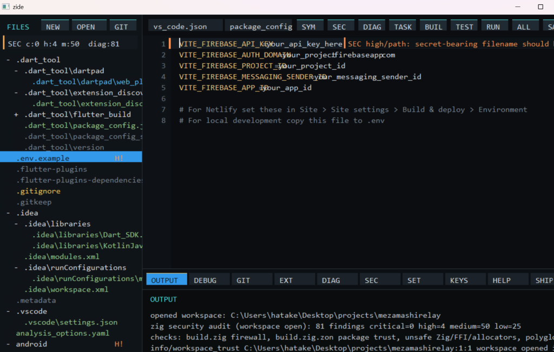Switch to the EXT bottom panel tab
The height and width of the screenshot is (352, 554).
(x=295, y=279)
